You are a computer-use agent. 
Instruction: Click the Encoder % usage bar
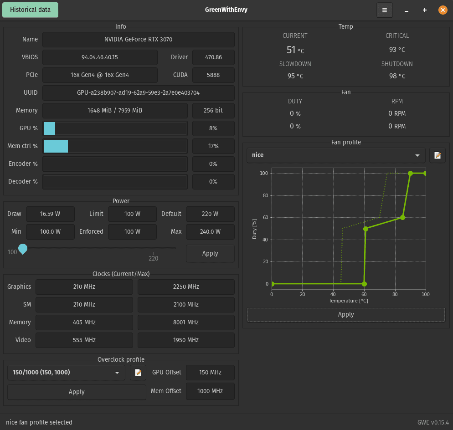[115, 164]
